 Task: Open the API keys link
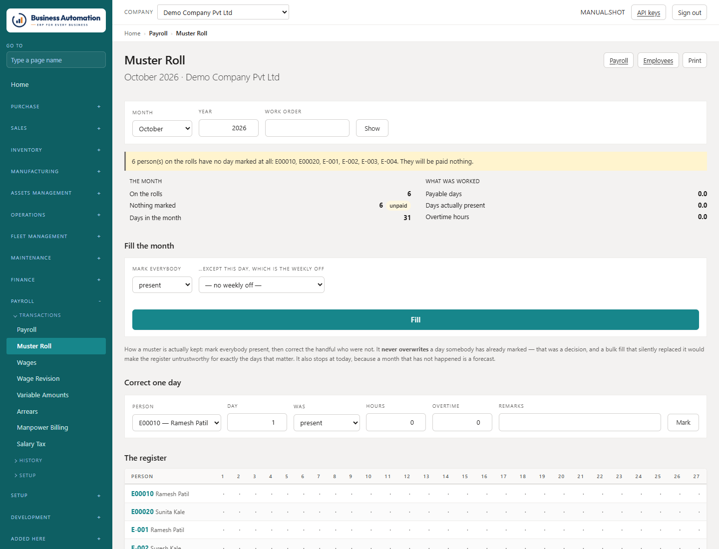point(649,12)
